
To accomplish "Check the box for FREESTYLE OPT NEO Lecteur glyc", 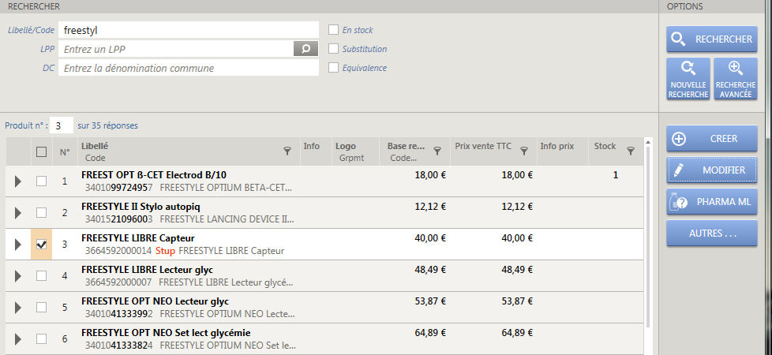I will click(41, 307).
